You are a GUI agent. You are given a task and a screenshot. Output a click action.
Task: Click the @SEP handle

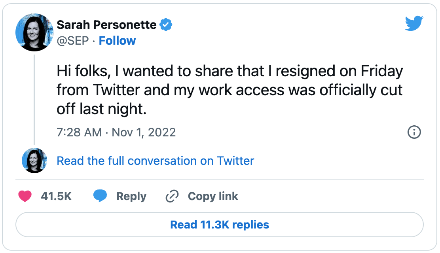(x=73, y=41)
